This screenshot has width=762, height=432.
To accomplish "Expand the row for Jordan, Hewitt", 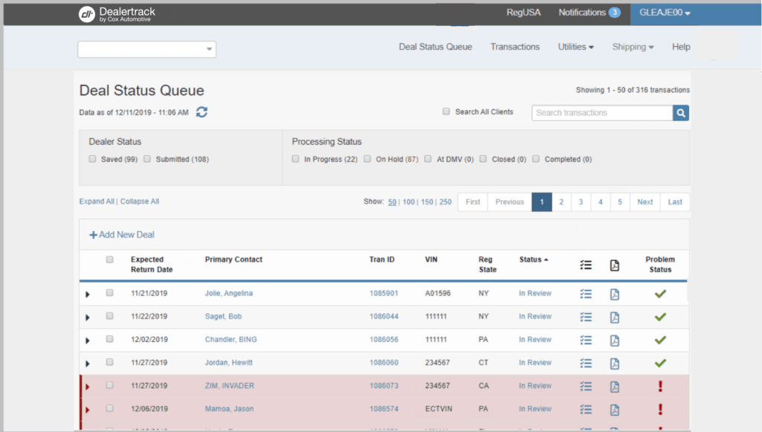I will tap(87, 363).
